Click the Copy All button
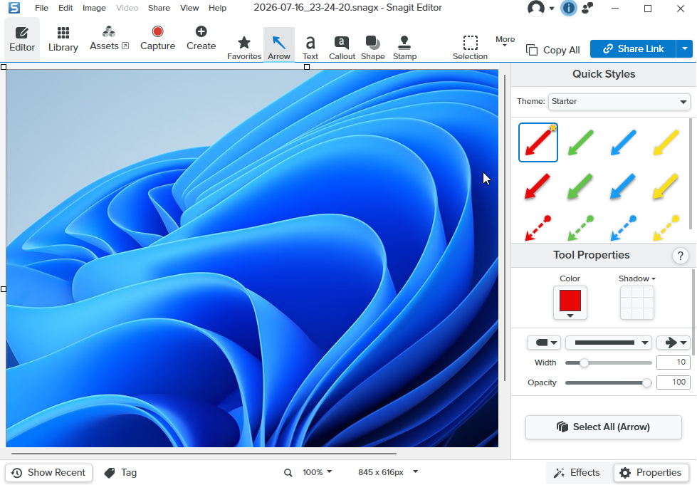This screenshot has width=697, height=485. (553, 50)
